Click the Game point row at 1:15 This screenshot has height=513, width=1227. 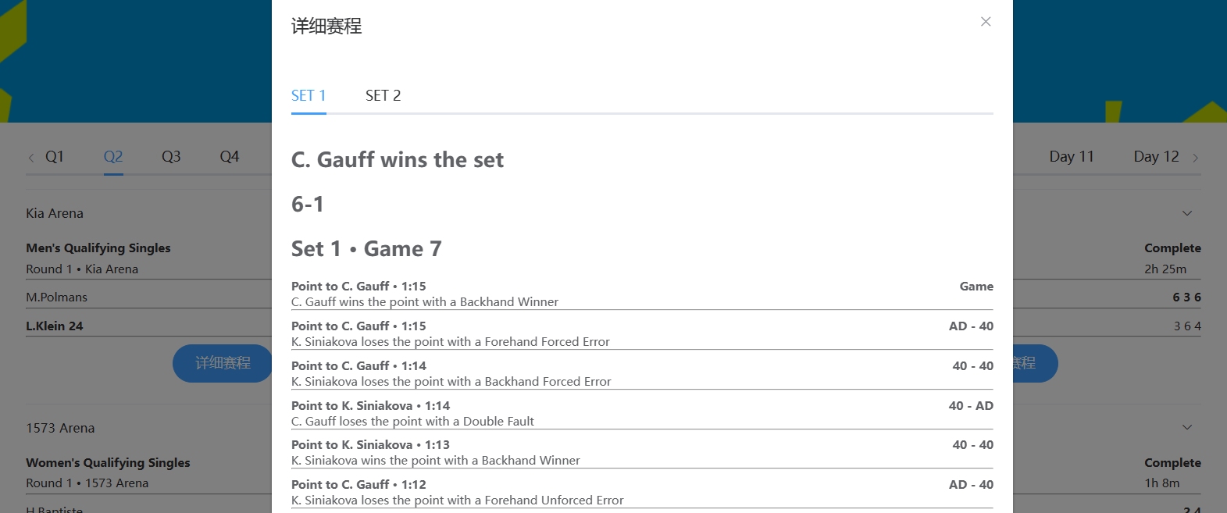[641, 294]
